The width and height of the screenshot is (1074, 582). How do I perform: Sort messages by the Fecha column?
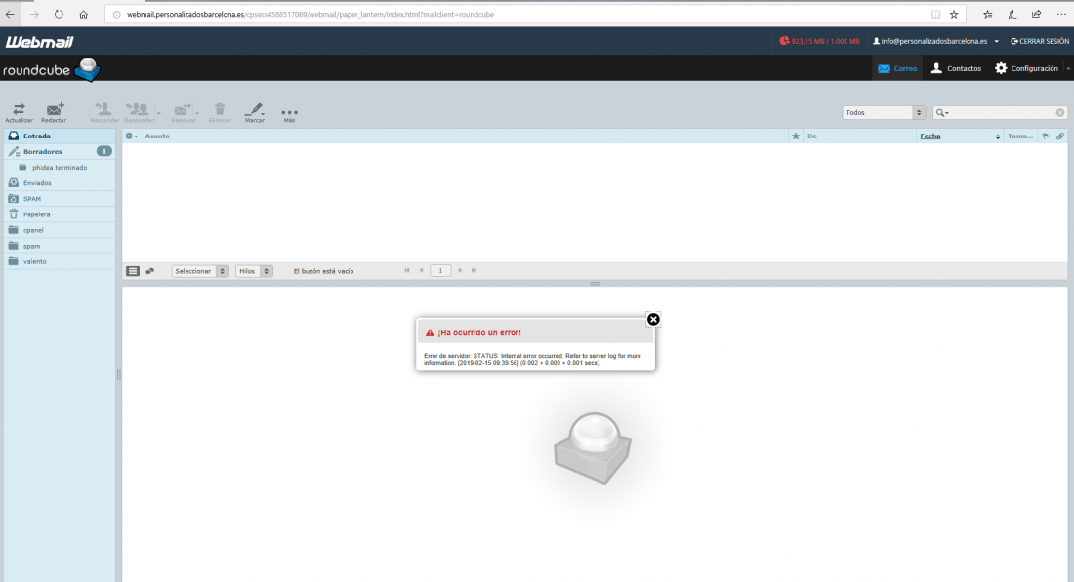(x=930, y=136)
